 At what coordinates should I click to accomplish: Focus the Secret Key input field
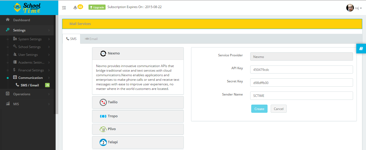[x=301, y=83]
